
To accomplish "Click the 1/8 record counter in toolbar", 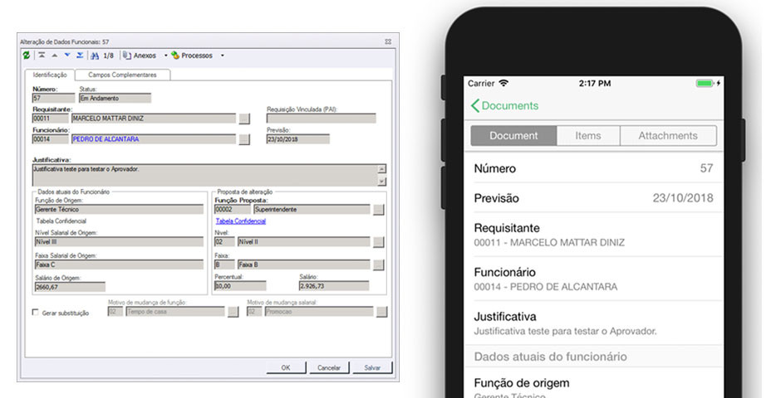I will (x=109, y=56).
